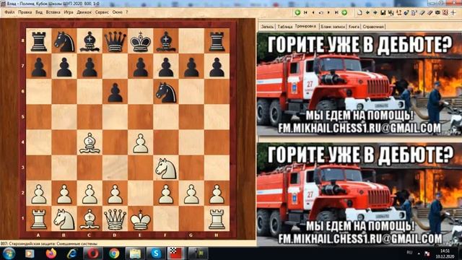Click the right green circle navigation button
Image resolution: width=462 pixels, height=260 pixels.
pyautogui.click(x=344, y=12)
